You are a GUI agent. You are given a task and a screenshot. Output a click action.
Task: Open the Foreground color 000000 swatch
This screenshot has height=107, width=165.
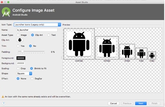tap(21, 58)
